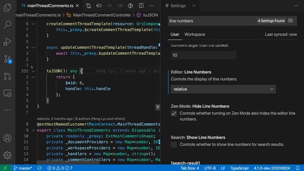This screenshot has height=171, width=304.
Task: Click 'Editor: Line Numbers' setting title
Action: [191, 72]
